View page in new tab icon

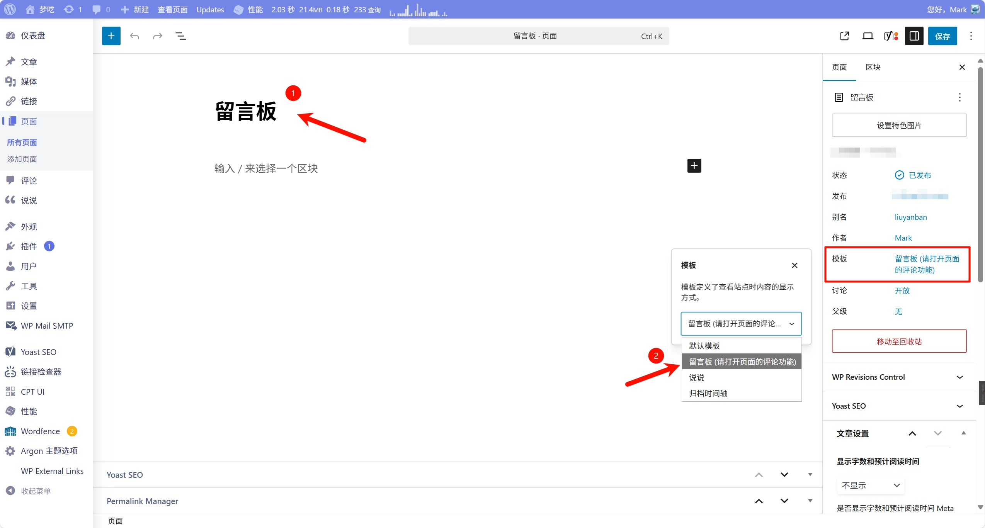845,36
